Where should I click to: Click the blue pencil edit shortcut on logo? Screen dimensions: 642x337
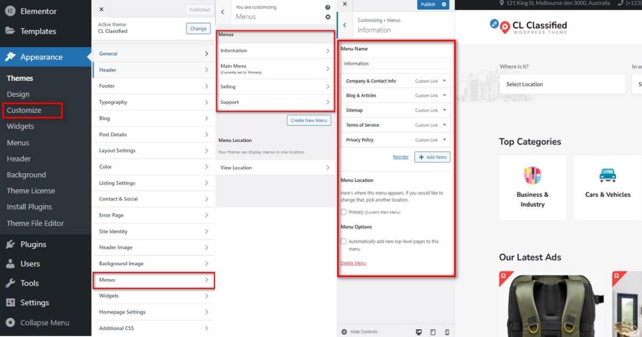point(494,24)
